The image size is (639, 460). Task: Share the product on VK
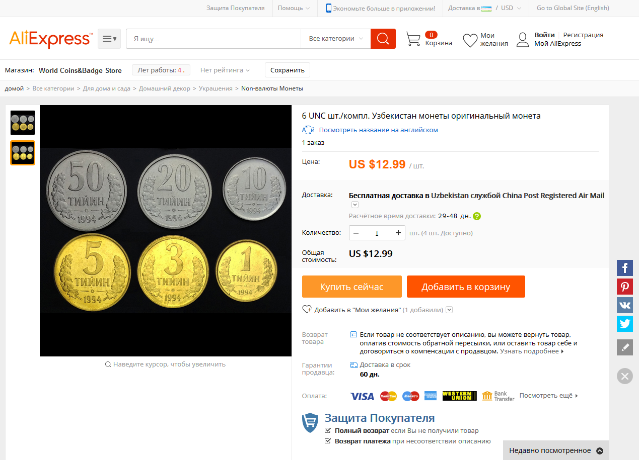coord(624,305)
